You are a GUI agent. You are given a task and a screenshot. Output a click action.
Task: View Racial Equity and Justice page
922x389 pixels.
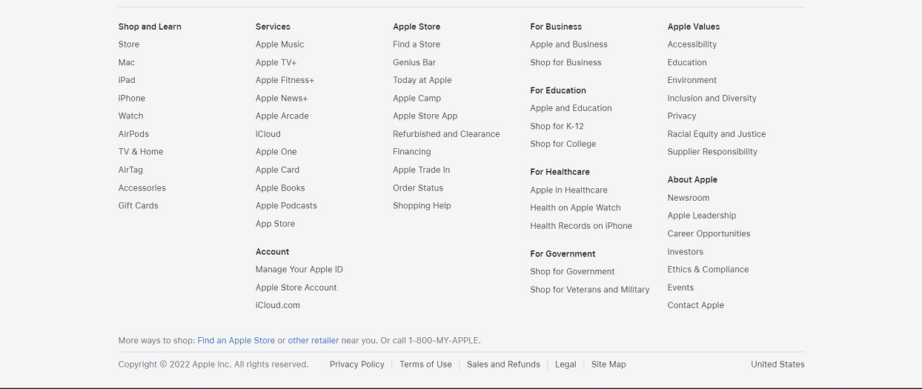(717, 134)
